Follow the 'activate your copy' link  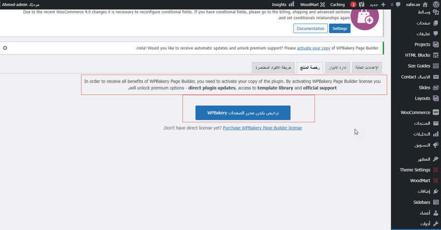[313, 48]
